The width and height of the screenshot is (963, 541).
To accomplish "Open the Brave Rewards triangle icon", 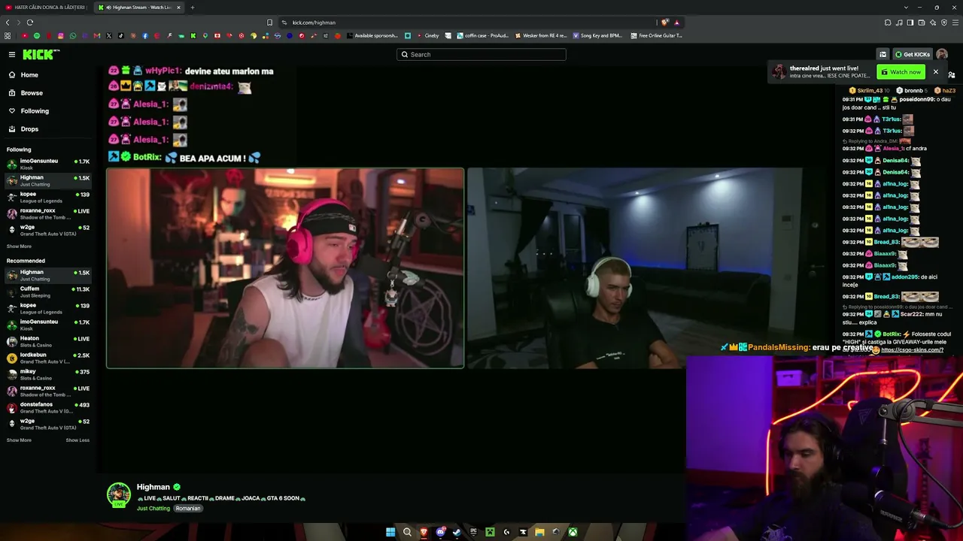I will (x=676, y=23).
